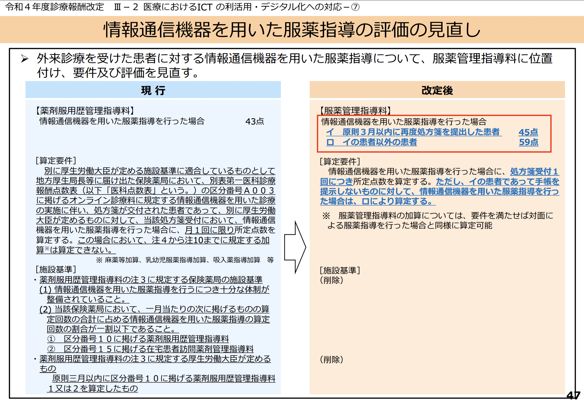
Task: Click the text 回数の割合が一割以下であること。
Action: click(113, 329)
